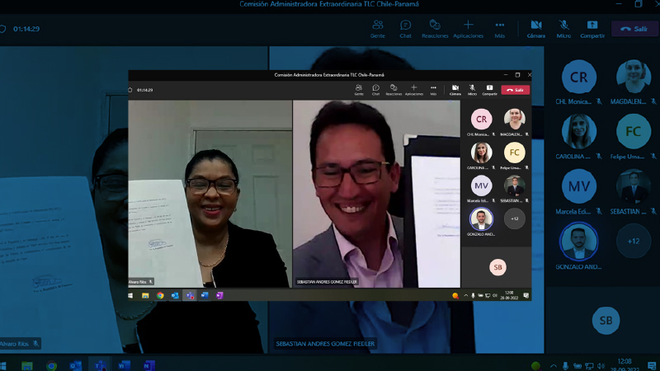The width and height of the screenshot is (660, 371).
Task: Click red Salir button in front window
Action: pyautogui.click(x=515, y=90)
